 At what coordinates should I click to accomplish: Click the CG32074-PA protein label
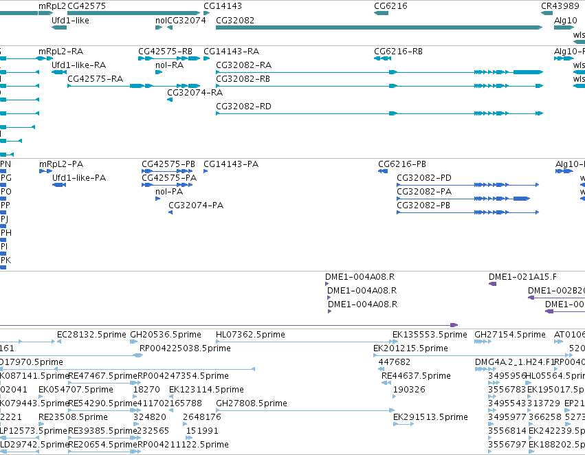196,206
